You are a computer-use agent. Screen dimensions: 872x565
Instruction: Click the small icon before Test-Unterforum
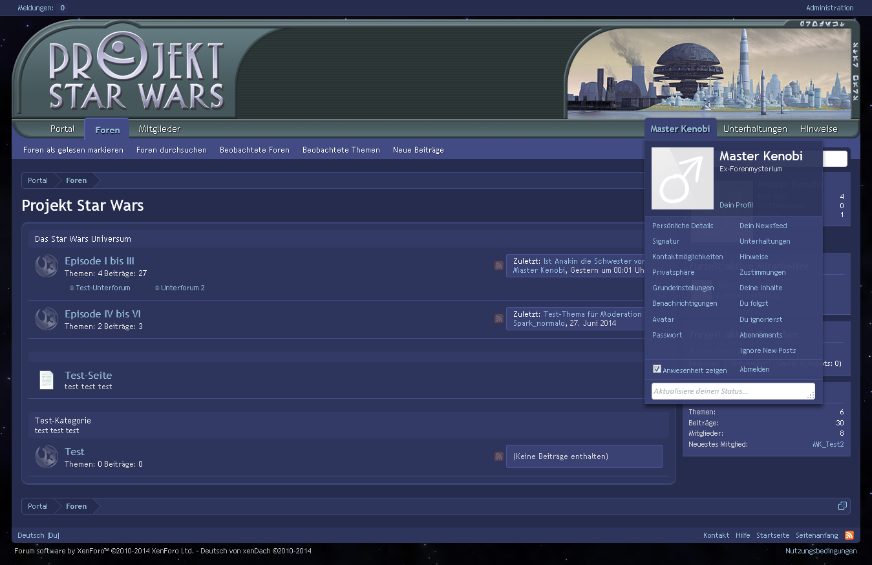pos(72,288)
